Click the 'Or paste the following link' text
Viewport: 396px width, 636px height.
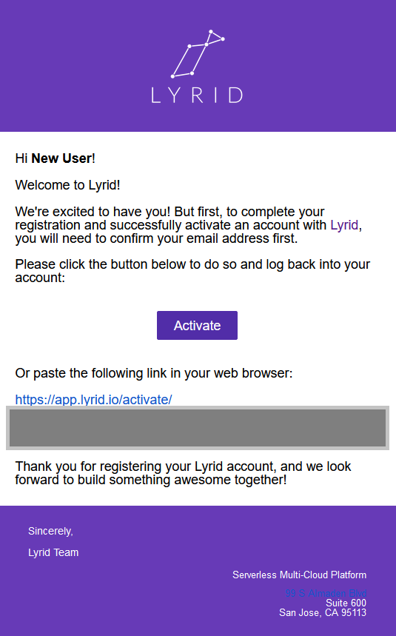click(154, 373)
